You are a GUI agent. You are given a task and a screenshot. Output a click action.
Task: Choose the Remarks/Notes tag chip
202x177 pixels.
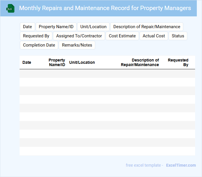coord(77,45)
